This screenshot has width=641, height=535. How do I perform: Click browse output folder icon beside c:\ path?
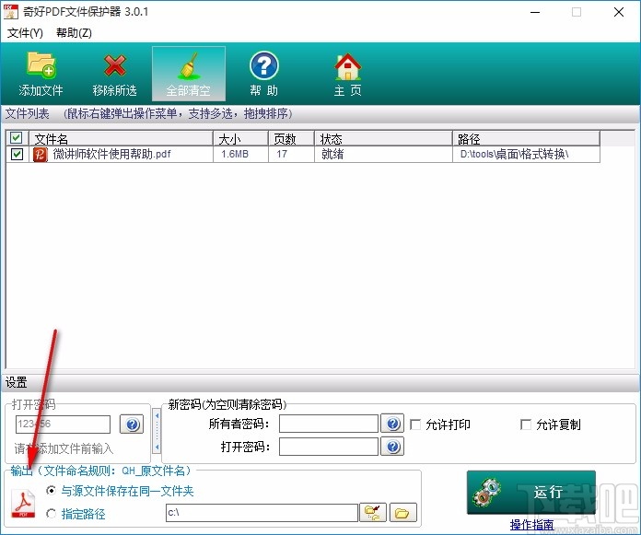372,513
